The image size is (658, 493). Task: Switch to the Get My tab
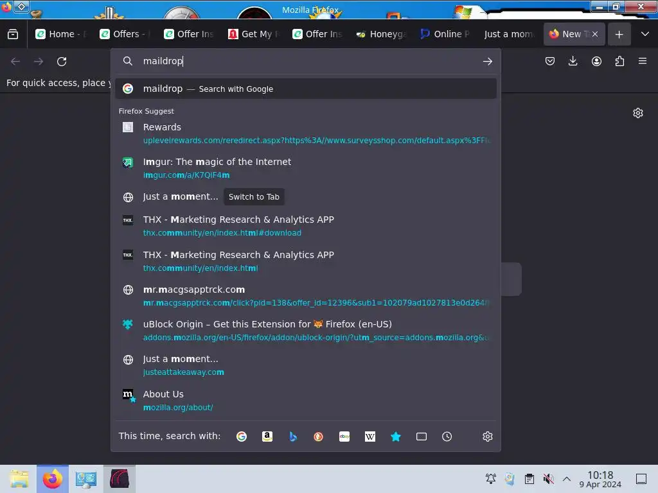pyautogui.click(x=253, y=34)
